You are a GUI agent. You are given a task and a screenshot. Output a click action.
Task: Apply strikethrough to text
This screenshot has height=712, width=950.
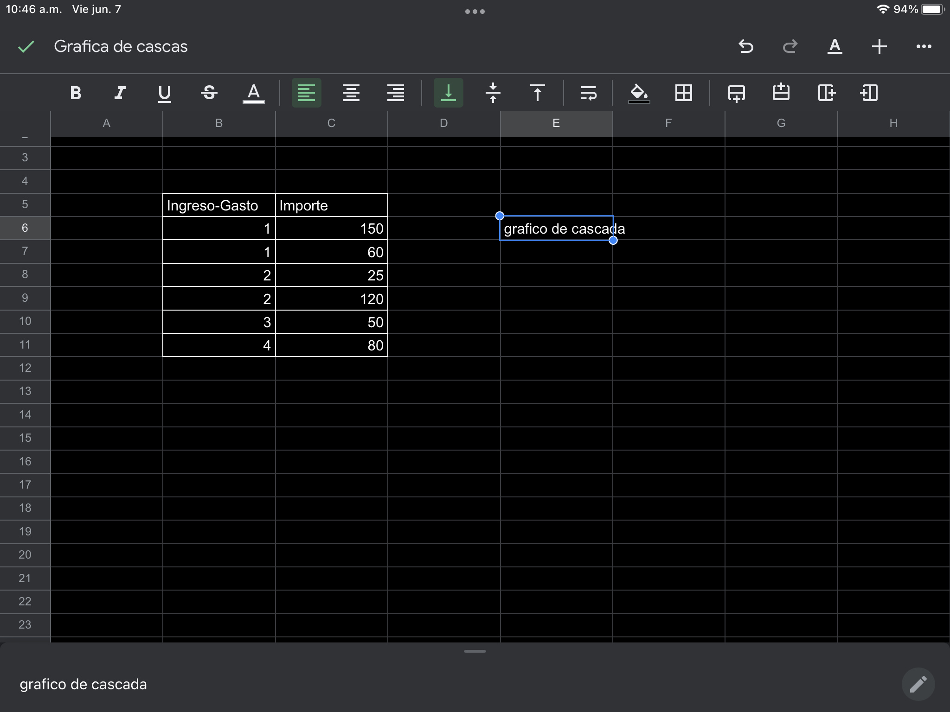pos(209,93)
